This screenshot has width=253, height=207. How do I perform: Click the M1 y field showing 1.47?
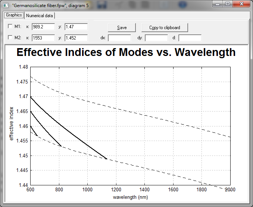pyautogui.click(x=76, y=27)
